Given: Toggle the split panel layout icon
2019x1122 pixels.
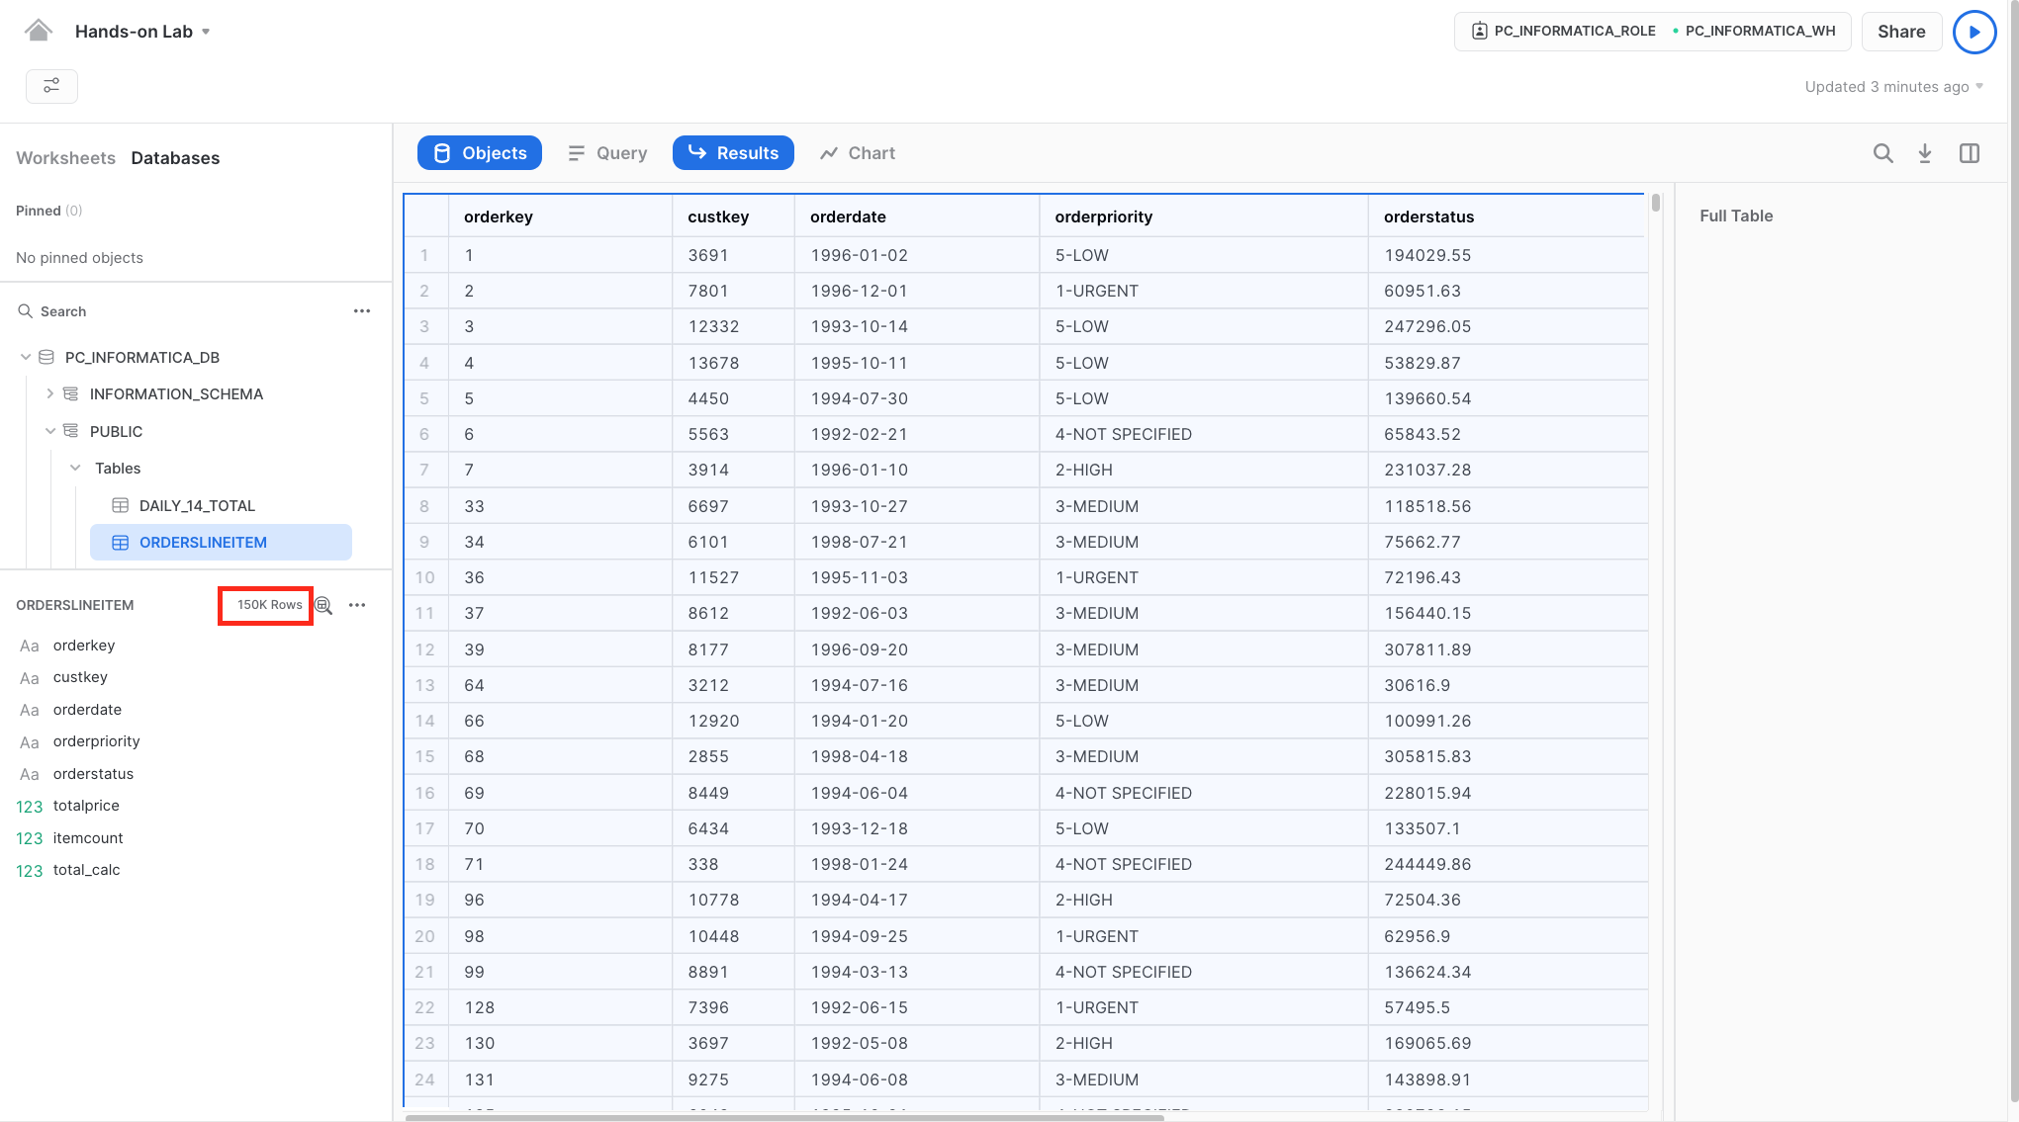Looking at the screenshot, I should 1970,153.
